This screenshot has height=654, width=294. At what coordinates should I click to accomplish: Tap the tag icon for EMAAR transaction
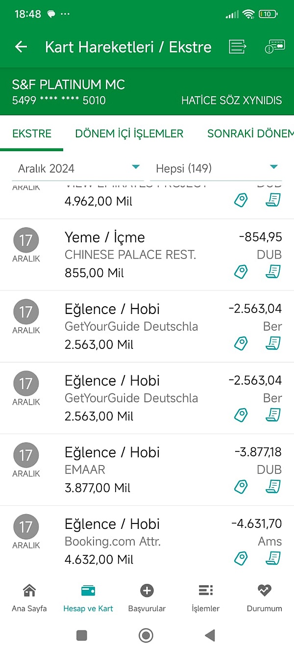241,487
